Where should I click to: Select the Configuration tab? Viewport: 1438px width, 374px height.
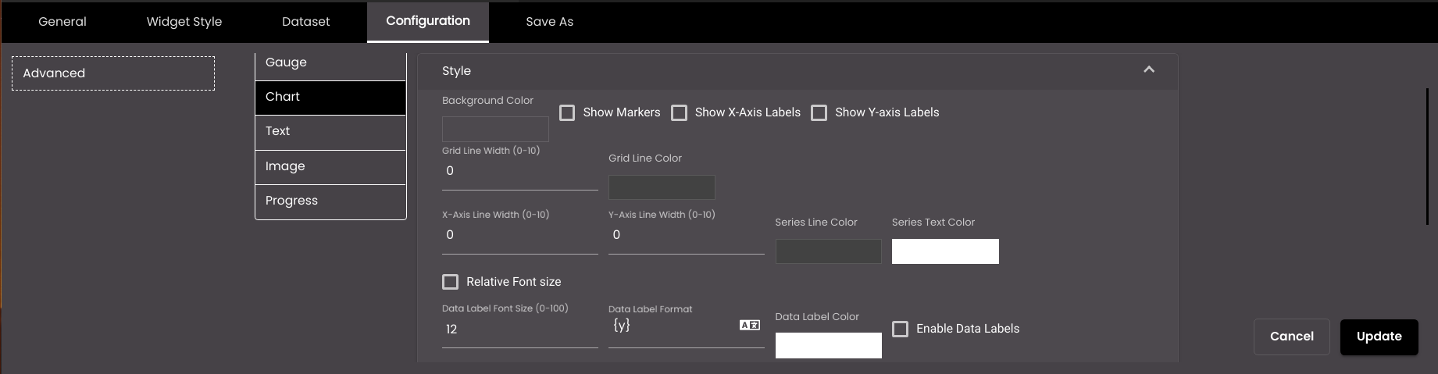point(428,21)
